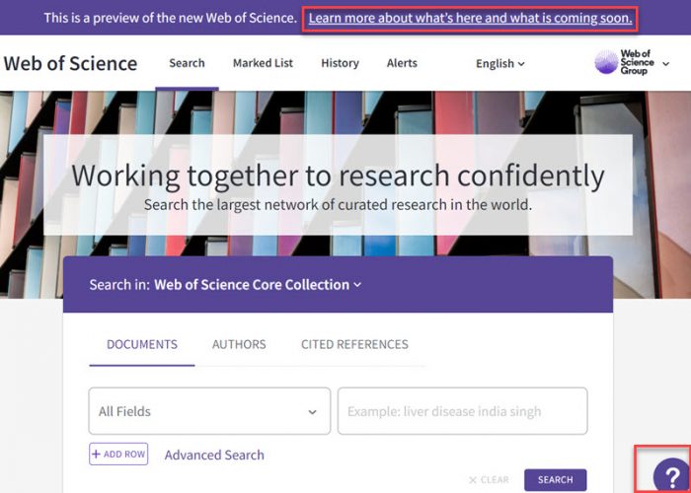Click the purple Search button

[x=555, y=480]
